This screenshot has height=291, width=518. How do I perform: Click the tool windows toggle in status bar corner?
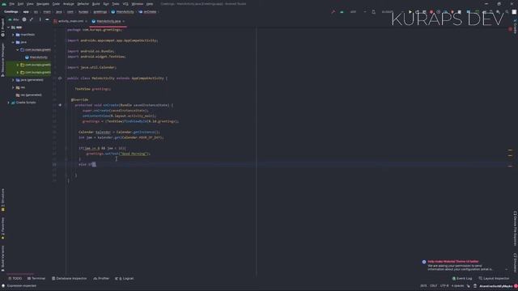3,285
